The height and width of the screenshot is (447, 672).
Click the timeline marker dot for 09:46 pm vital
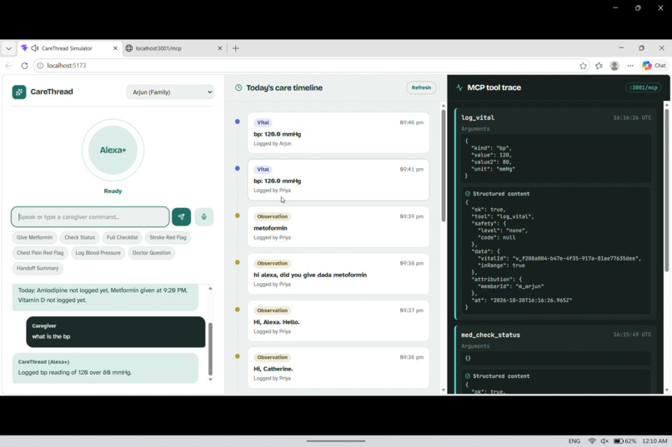click(x=238, y=122)
